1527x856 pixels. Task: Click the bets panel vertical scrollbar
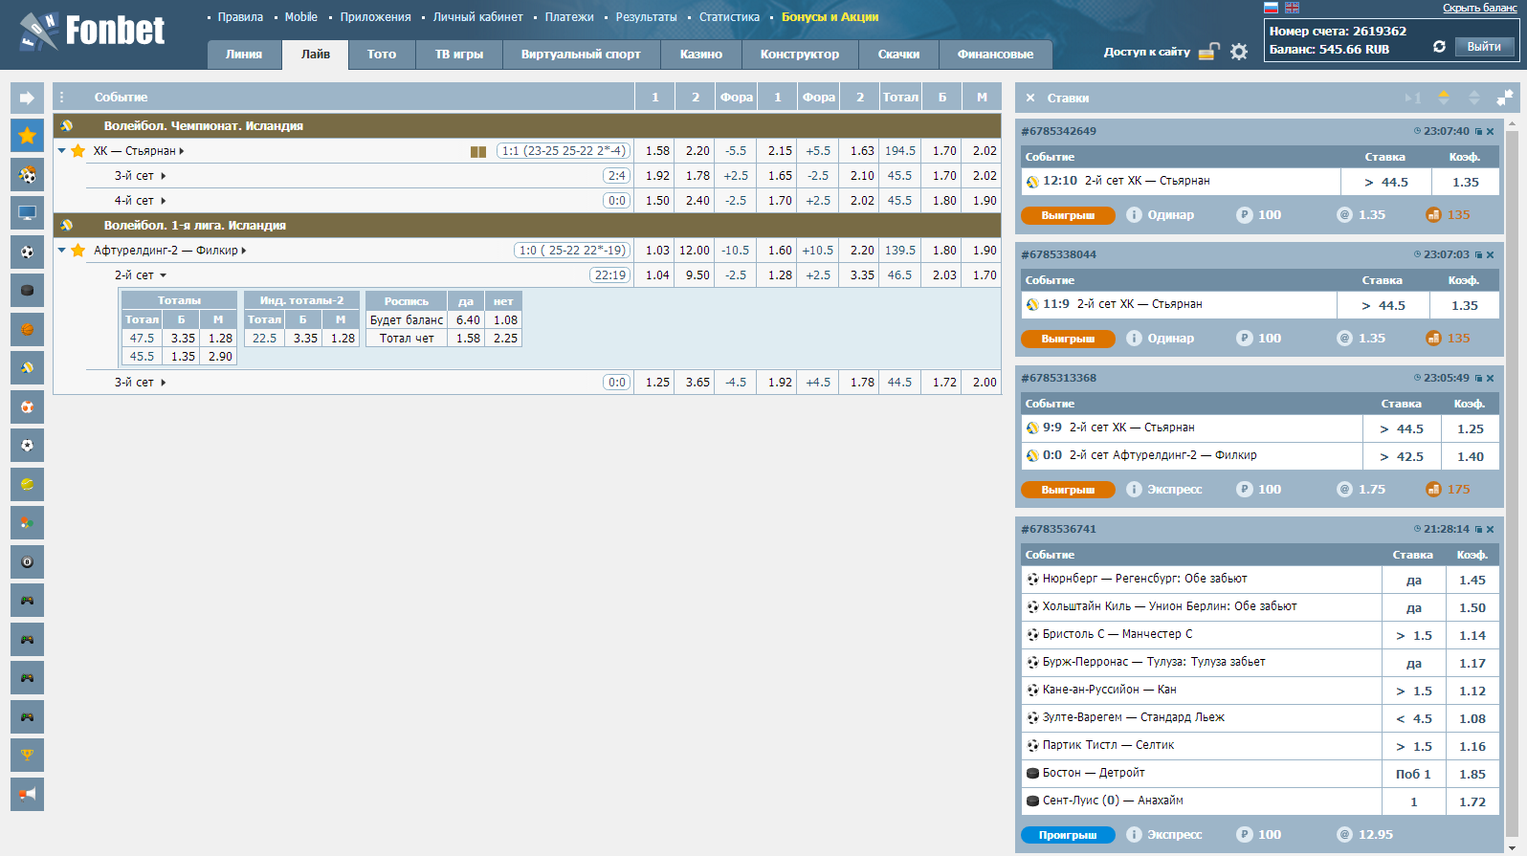[x=1512, y=478]
